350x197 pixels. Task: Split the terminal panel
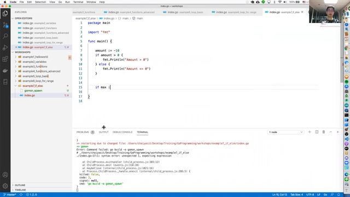(x=317, y=132)
